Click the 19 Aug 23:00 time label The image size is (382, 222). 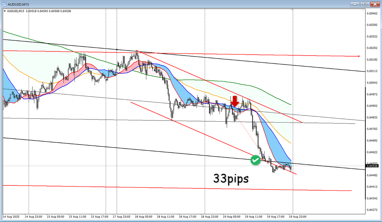[298, 216]
